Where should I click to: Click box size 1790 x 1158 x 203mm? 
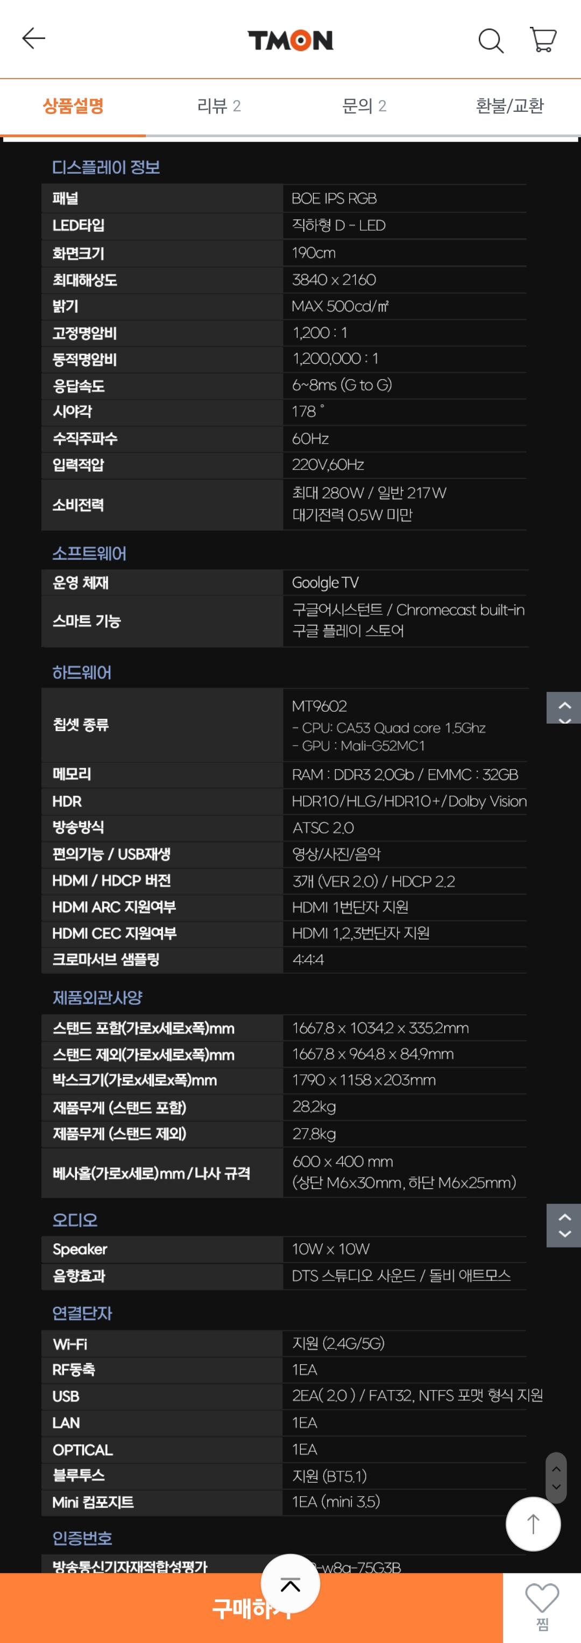[x=364, y=1080]
